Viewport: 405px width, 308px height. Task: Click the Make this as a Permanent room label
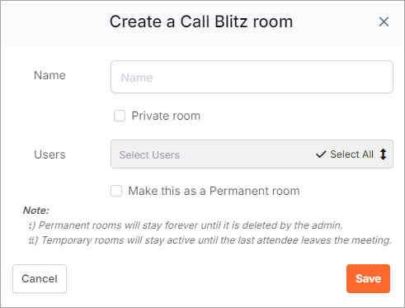(x=214, y=191)
